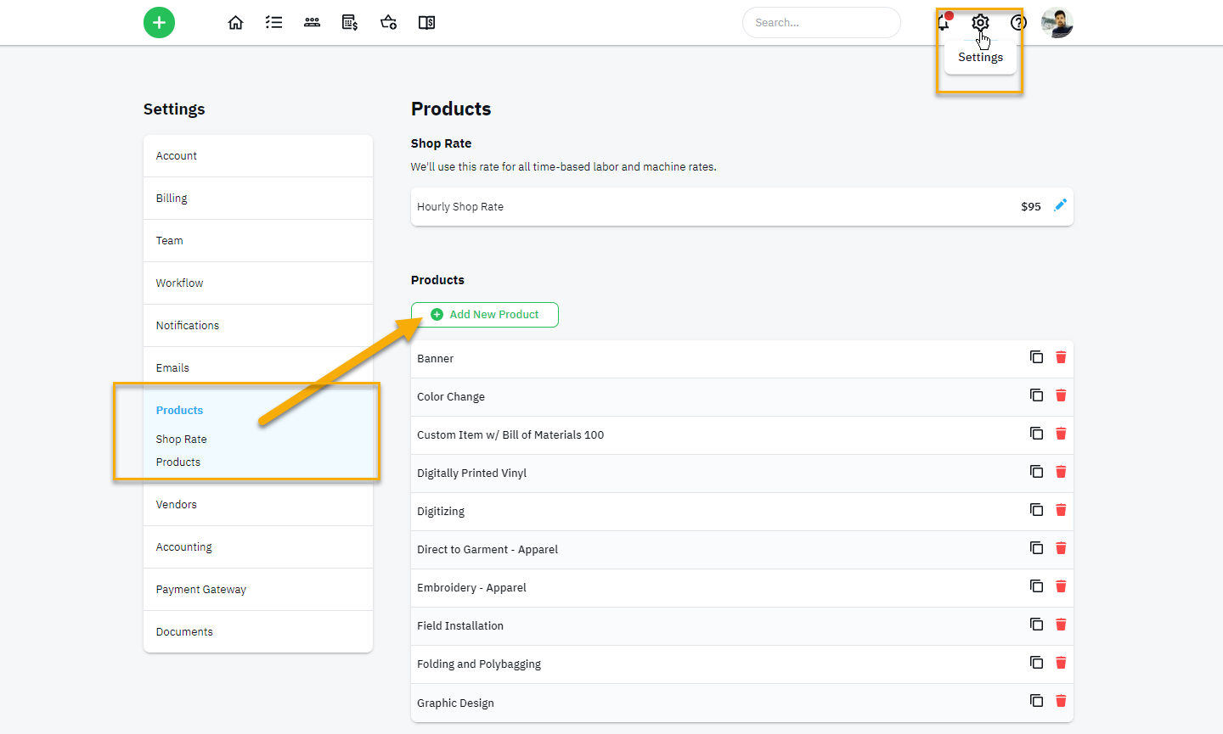Image resolution: width=1223 pixels, height=734 pixels.
Task: Click the $95 hourly rate value
Action: click(1031, 206)
